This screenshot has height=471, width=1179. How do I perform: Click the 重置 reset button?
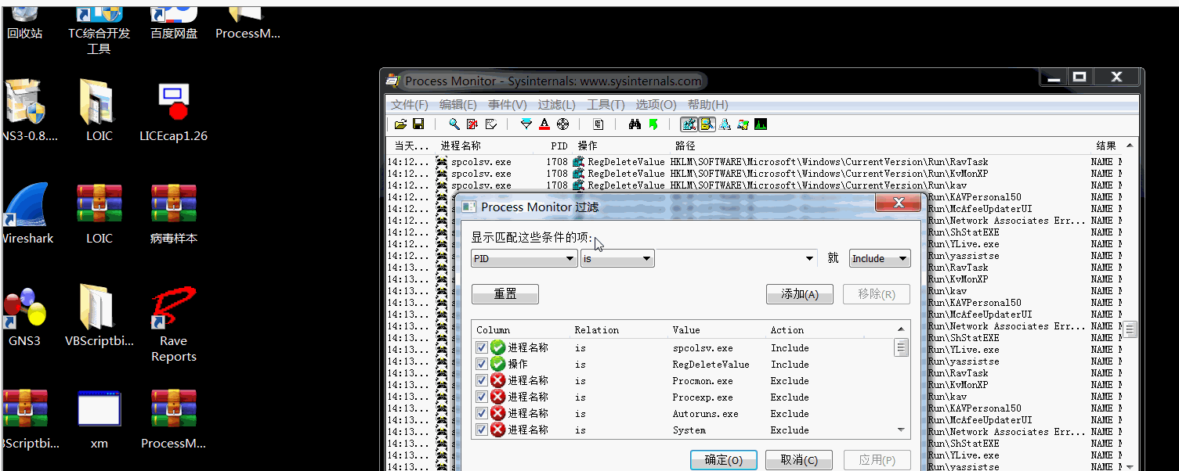point(505,294)
